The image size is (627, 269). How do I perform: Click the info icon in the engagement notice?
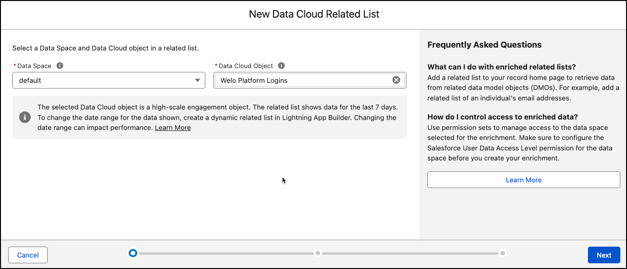[x=24, y=117]
